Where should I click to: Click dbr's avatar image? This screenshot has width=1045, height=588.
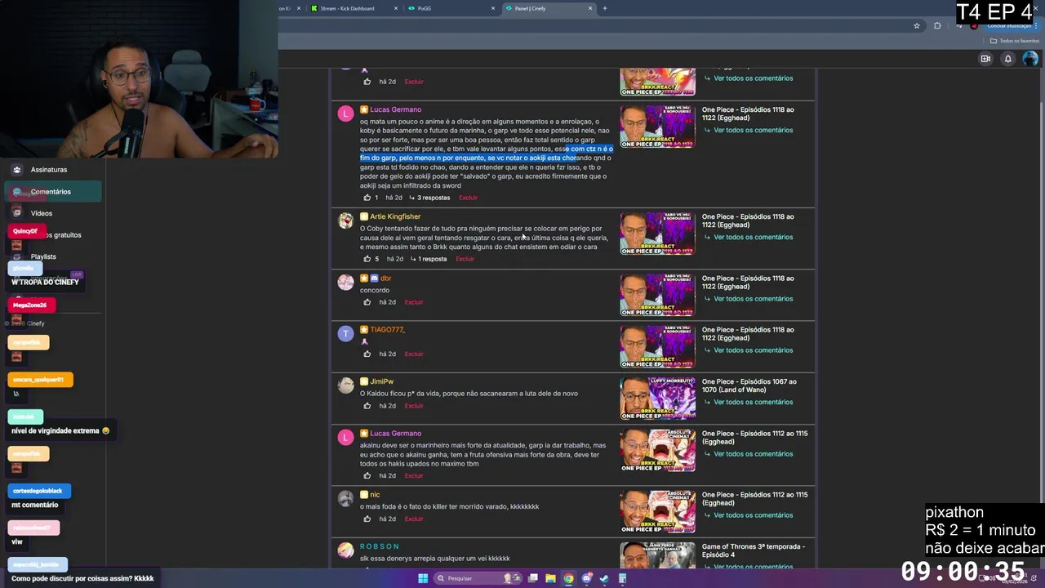coord(346,283)
